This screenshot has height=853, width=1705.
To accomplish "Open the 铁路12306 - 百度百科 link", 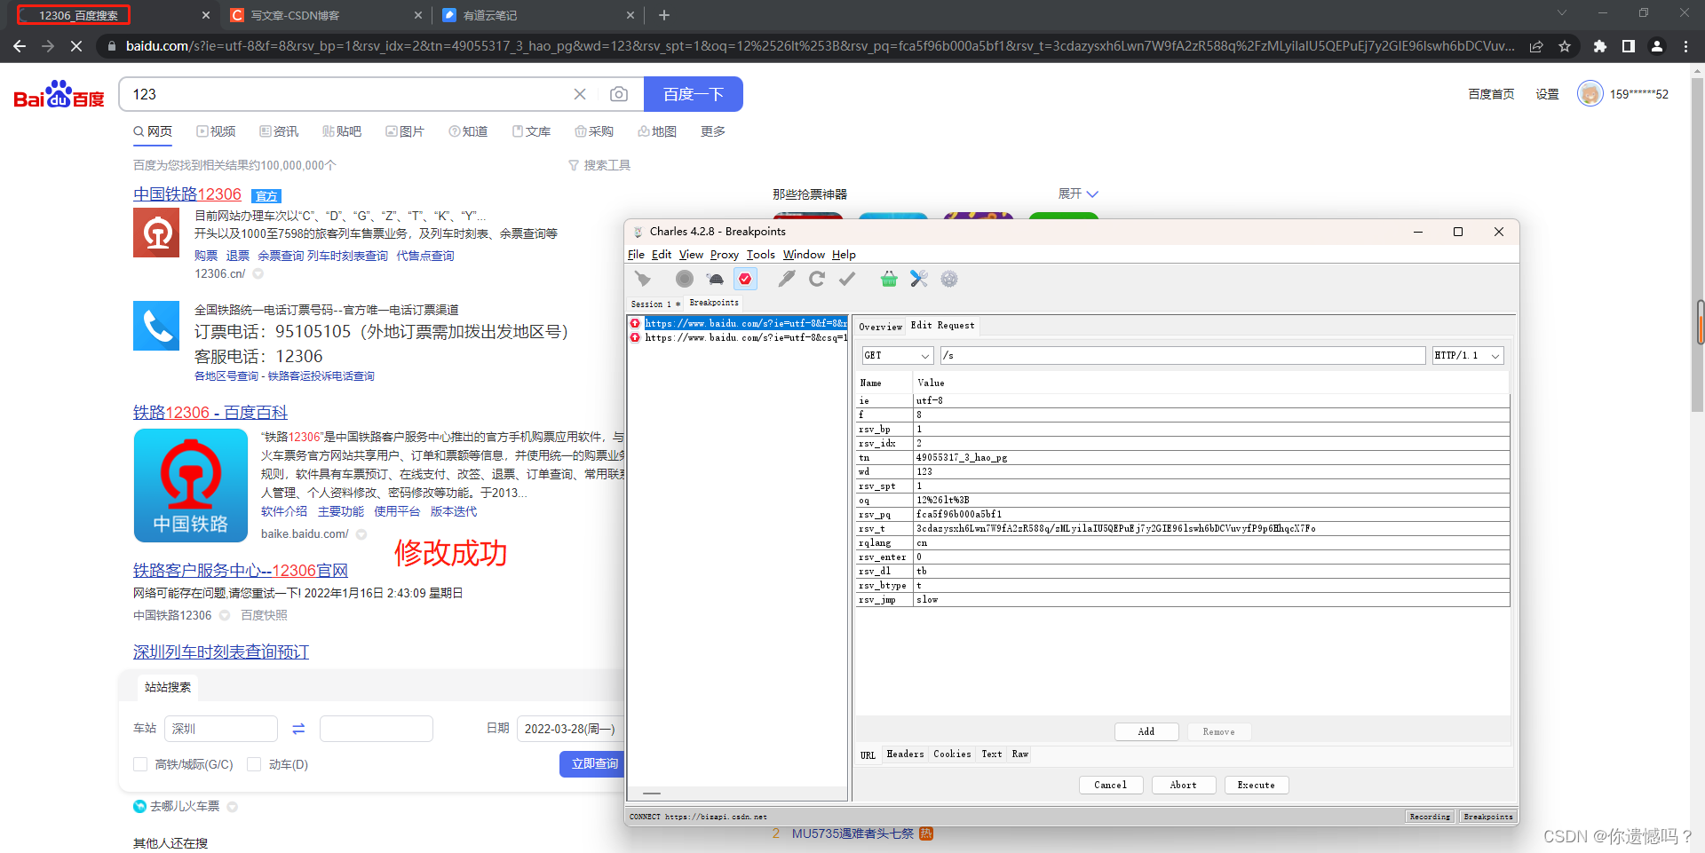I will [210, 413].
